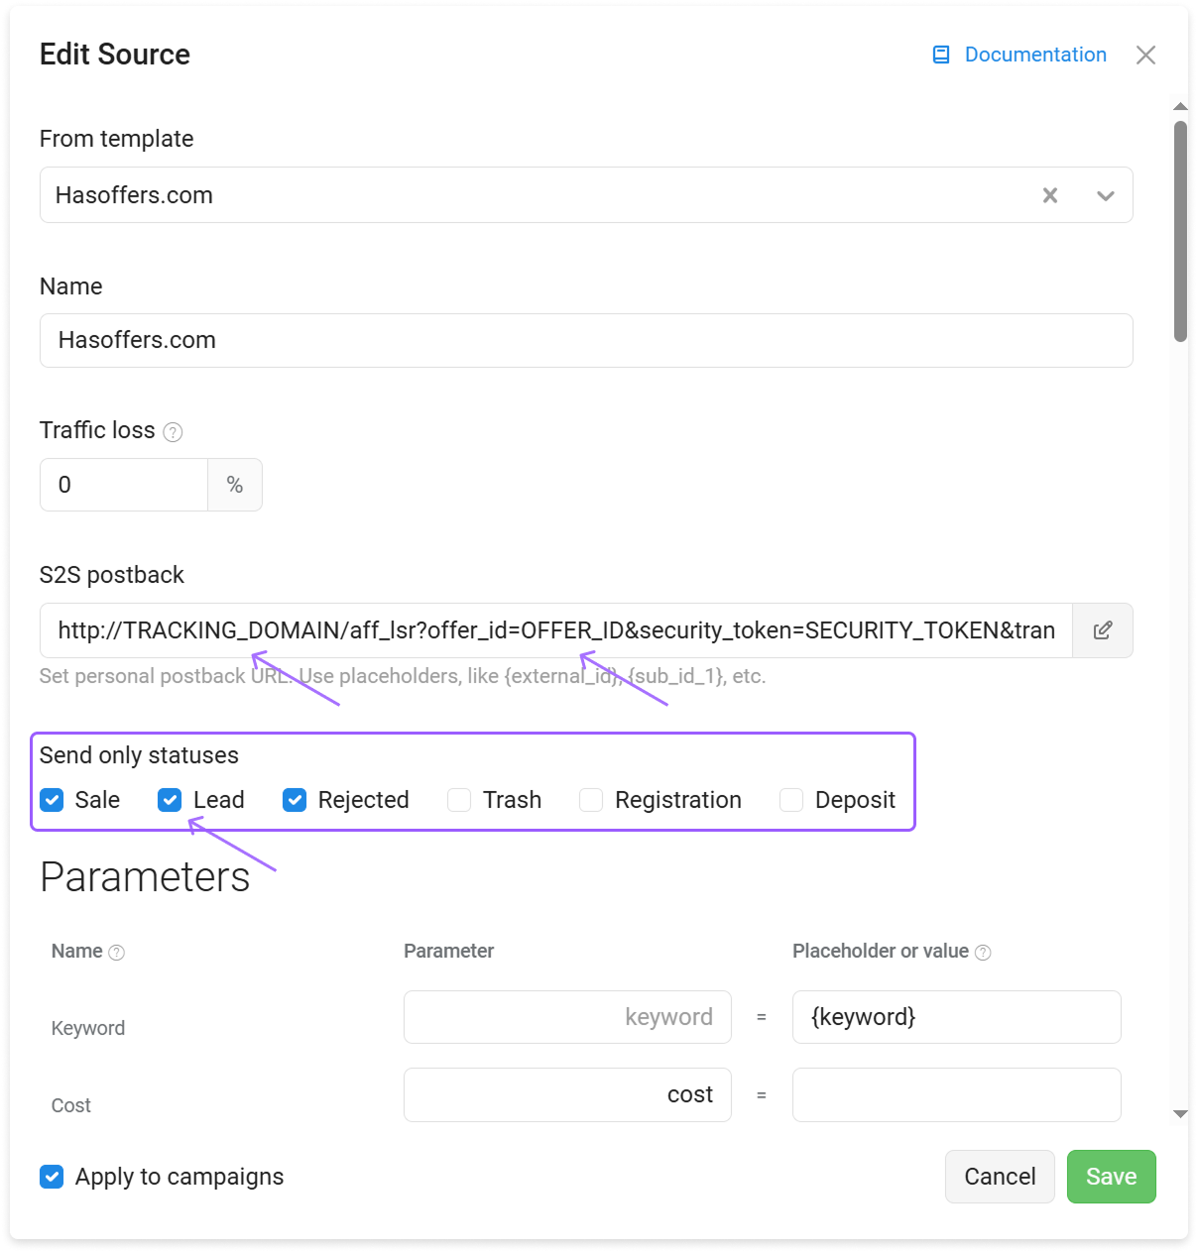Click the scrollbar down arrow

(1180, 1114)
